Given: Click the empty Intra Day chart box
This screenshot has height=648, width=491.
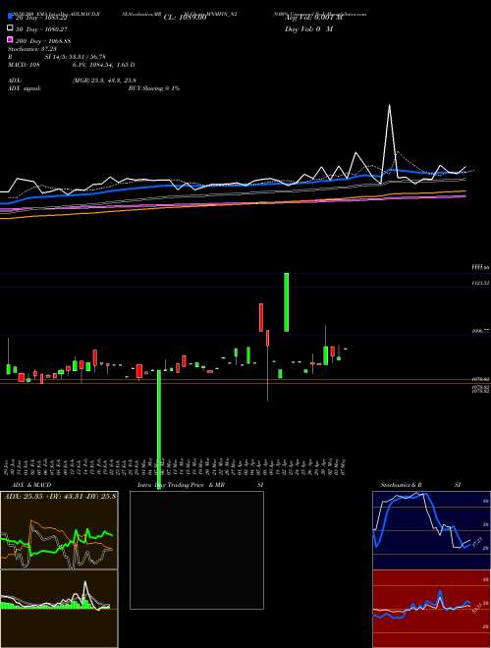Looking at the screenshot, I should (x=196, y=550).
